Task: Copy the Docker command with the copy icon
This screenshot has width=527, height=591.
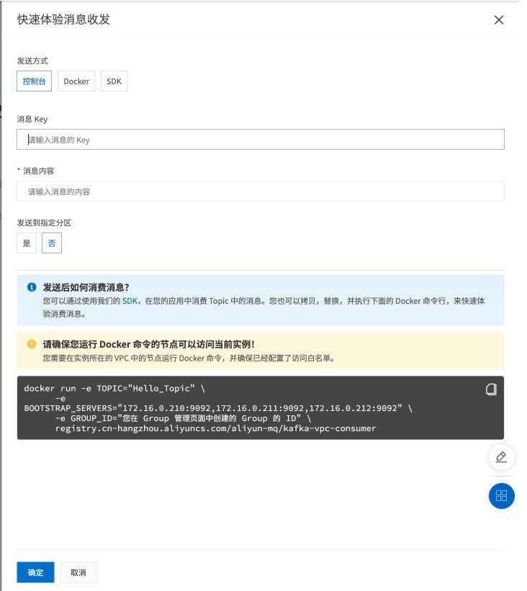Action: [491, 389]
